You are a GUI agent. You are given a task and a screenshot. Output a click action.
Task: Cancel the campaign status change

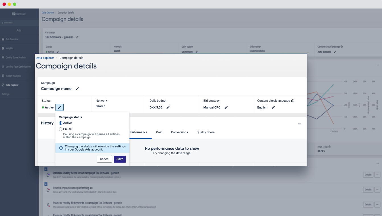pyautogui.click(x=104, y=159)
